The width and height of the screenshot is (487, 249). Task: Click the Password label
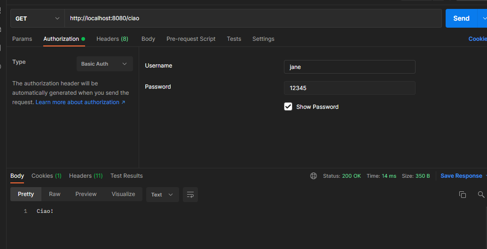158,87
